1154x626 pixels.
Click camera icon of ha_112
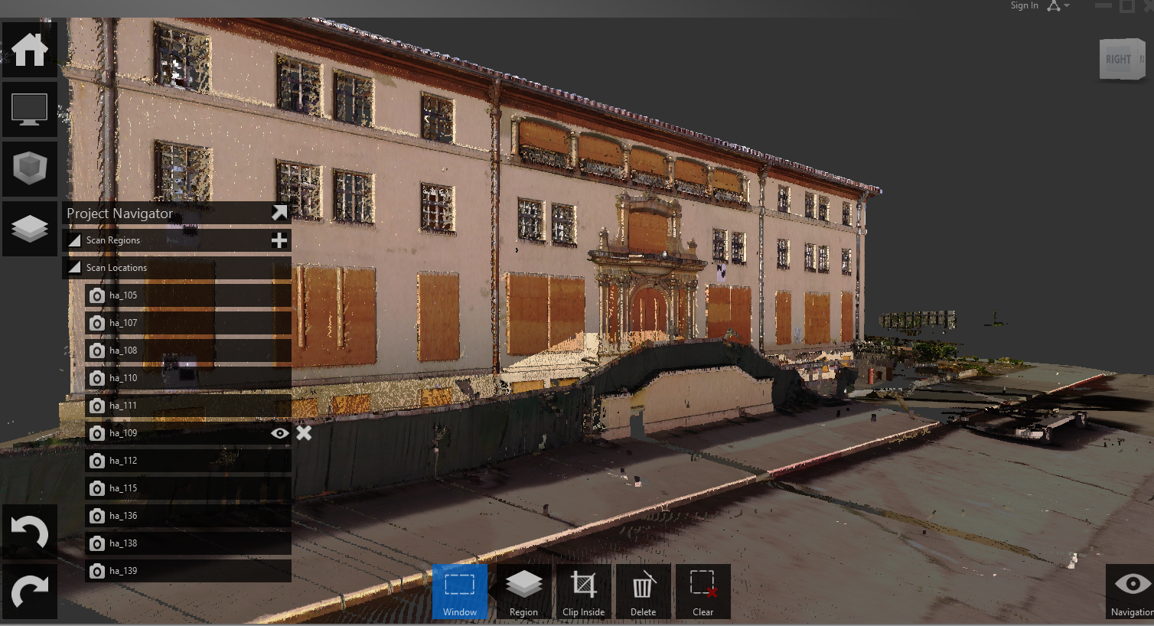(x=96, y=461)
